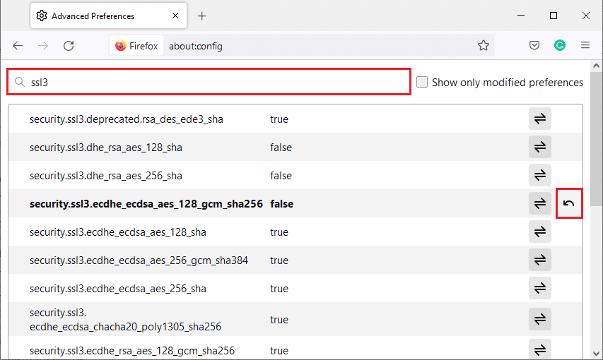This screenshot has height=360, width=603.
Task: Maximize the Firefox window
Action: click(x=554, y=16)
